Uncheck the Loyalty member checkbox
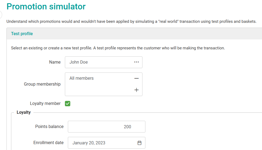This screenshot has height=150, width=262. tap(68, 104)
